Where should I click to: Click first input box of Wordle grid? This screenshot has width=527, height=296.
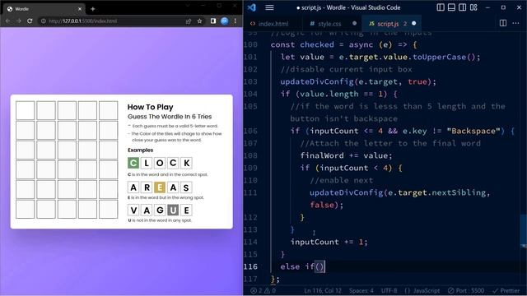click(x=26, y=110)
